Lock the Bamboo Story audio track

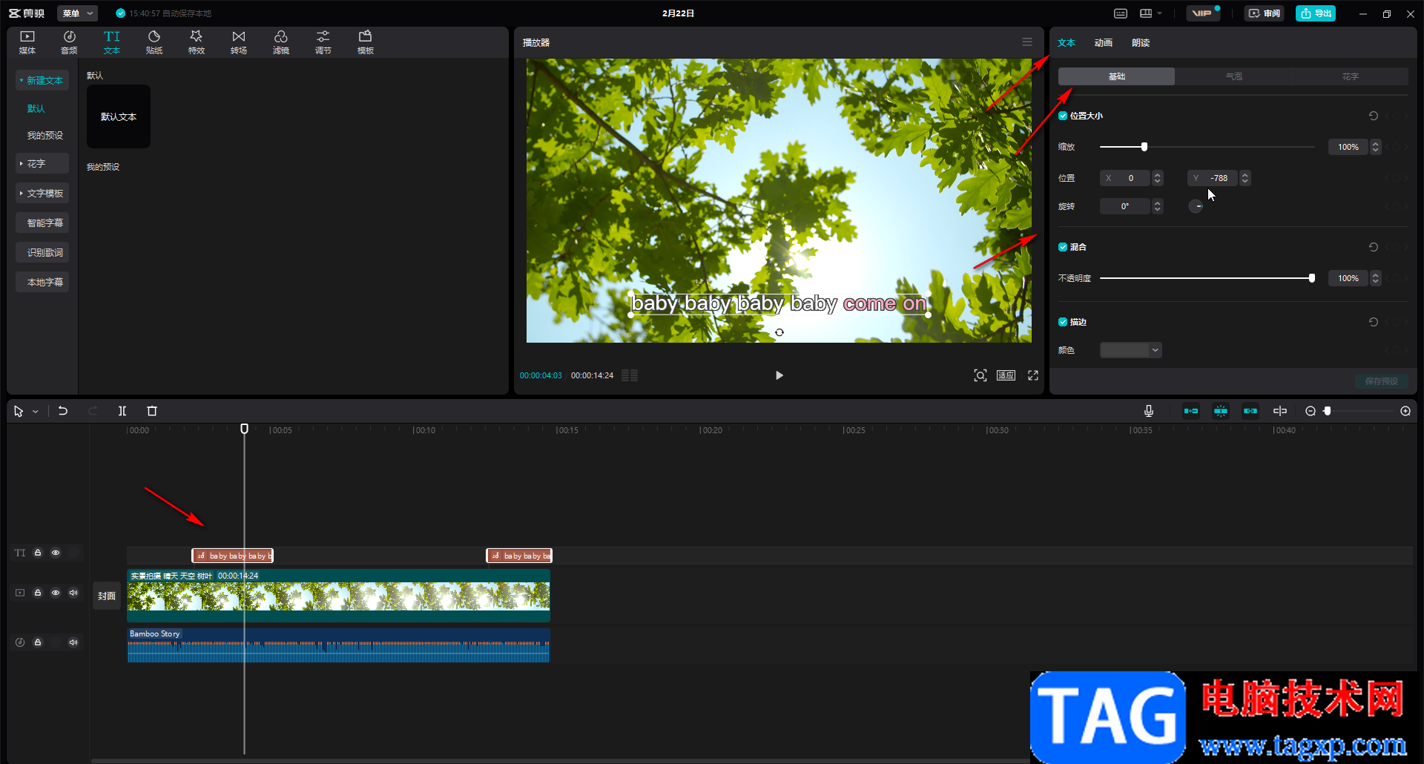point(38,642)
